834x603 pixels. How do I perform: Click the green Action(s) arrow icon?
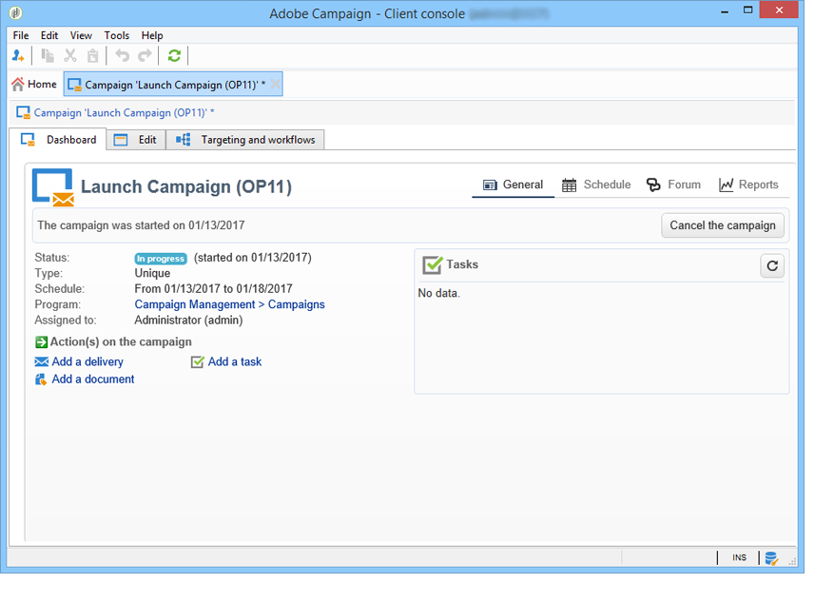click(x=41, y=341)
